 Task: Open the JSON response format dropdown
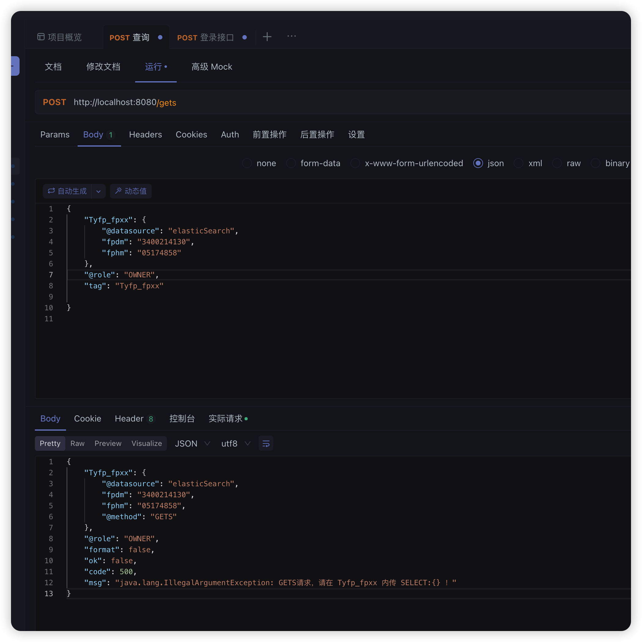point(192,443)
